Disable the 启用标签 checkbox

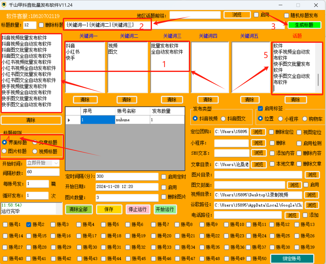click(260, 109)
